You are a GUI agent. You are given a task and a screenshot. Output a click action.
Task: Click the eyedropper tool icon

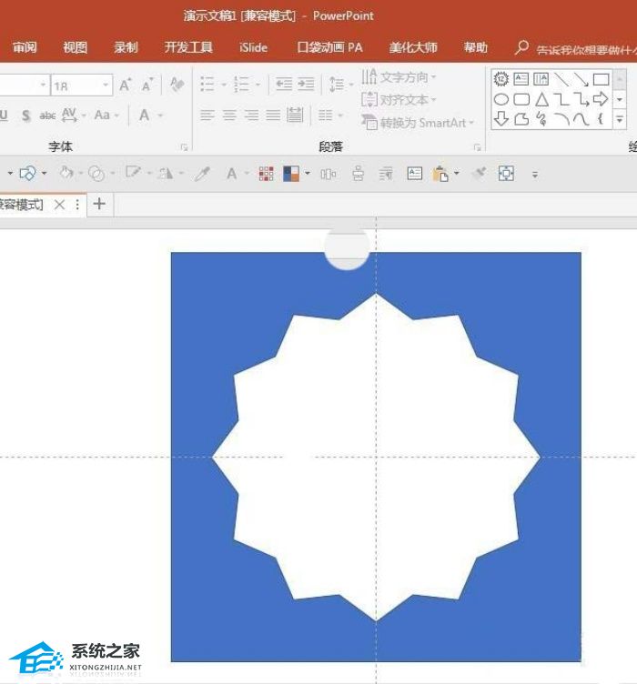pyautogui.click(x=202, y=174)
